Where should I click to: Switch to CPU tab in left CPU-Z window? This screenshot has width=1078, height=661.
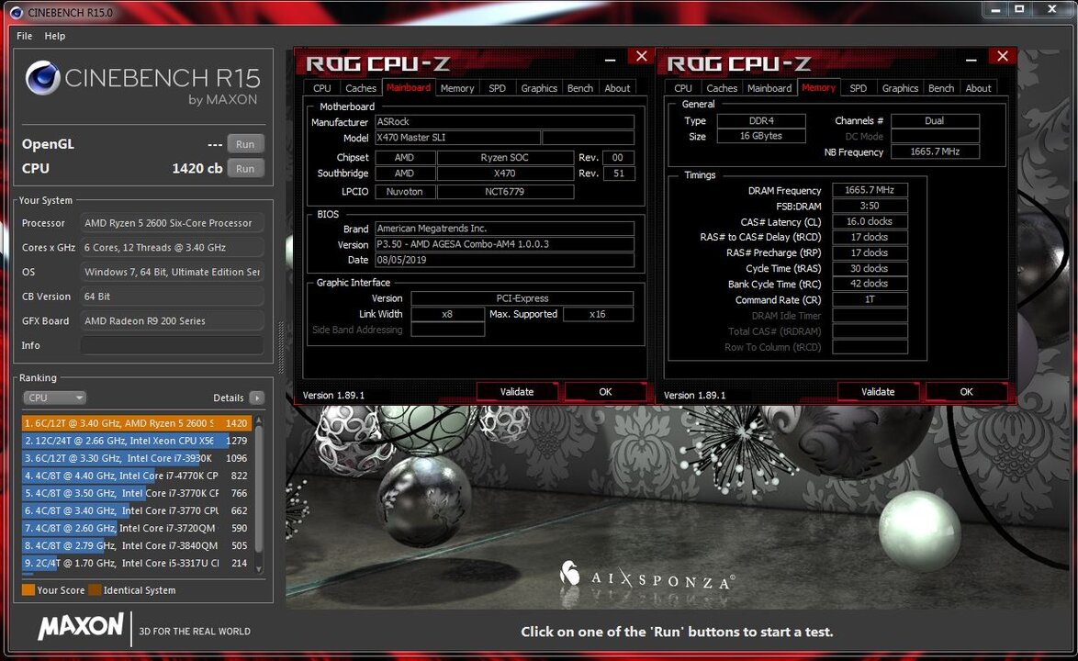pyautogui.click(x=321, y=88)
